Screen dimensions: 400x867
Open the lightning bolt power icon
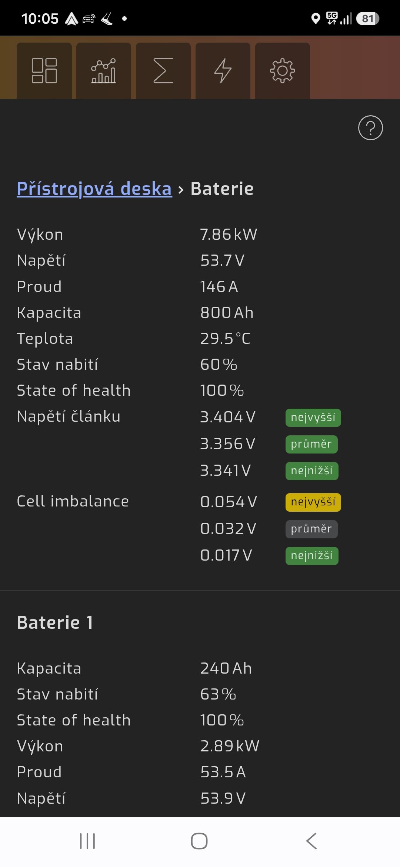tap(223, 70)
